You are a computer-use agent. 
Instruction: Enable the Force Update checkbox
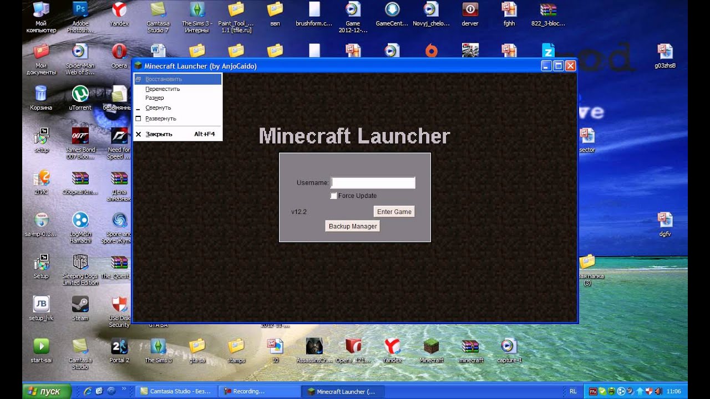333,196
